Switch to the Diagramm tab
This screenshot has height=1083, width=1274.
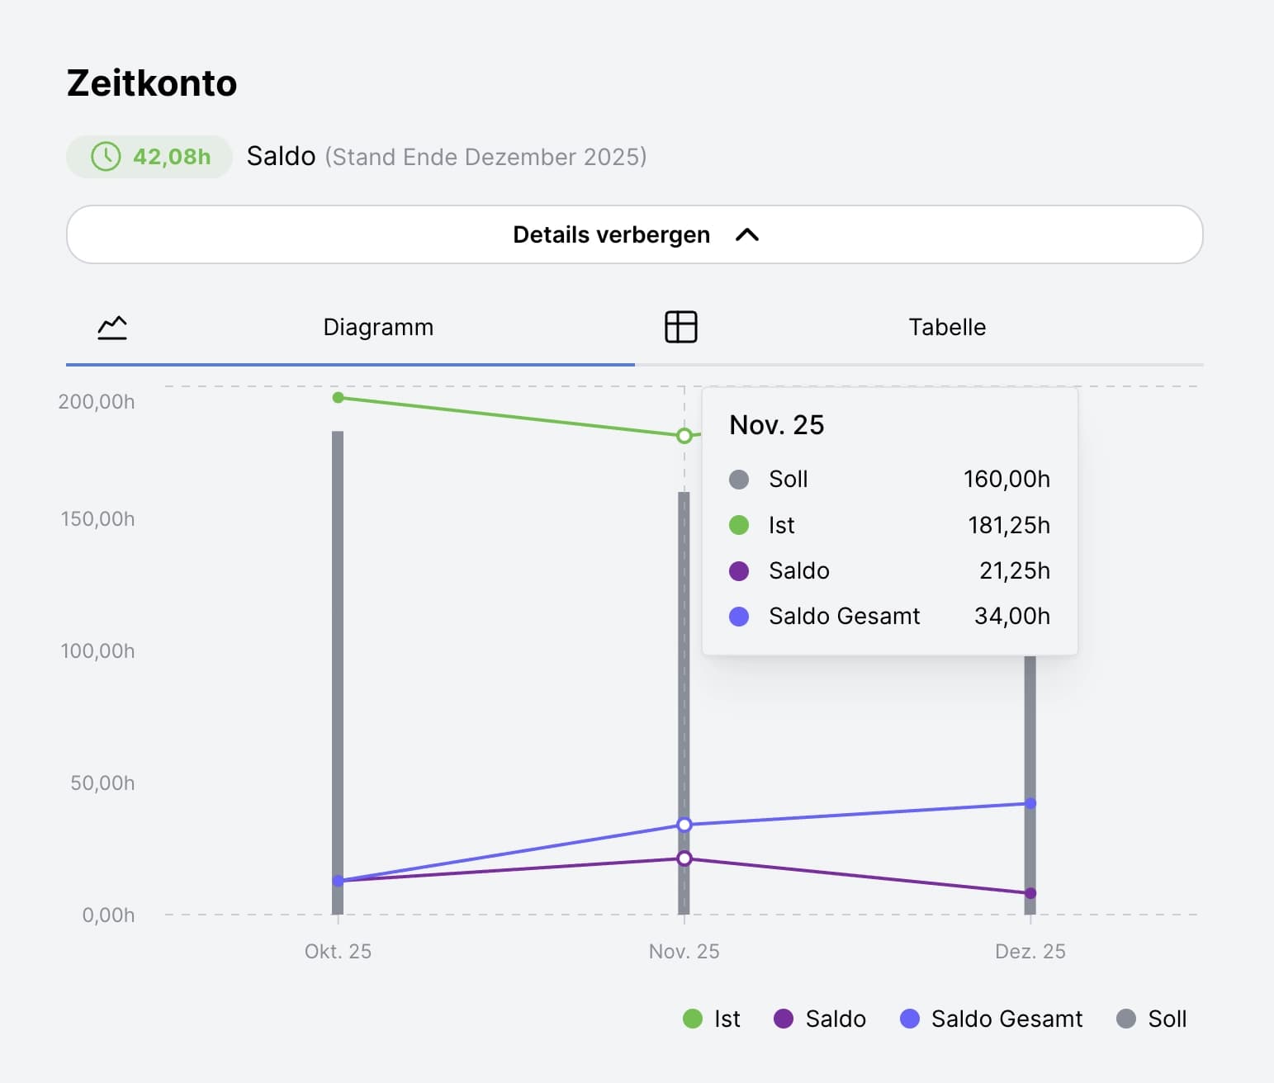pos(350,328)
